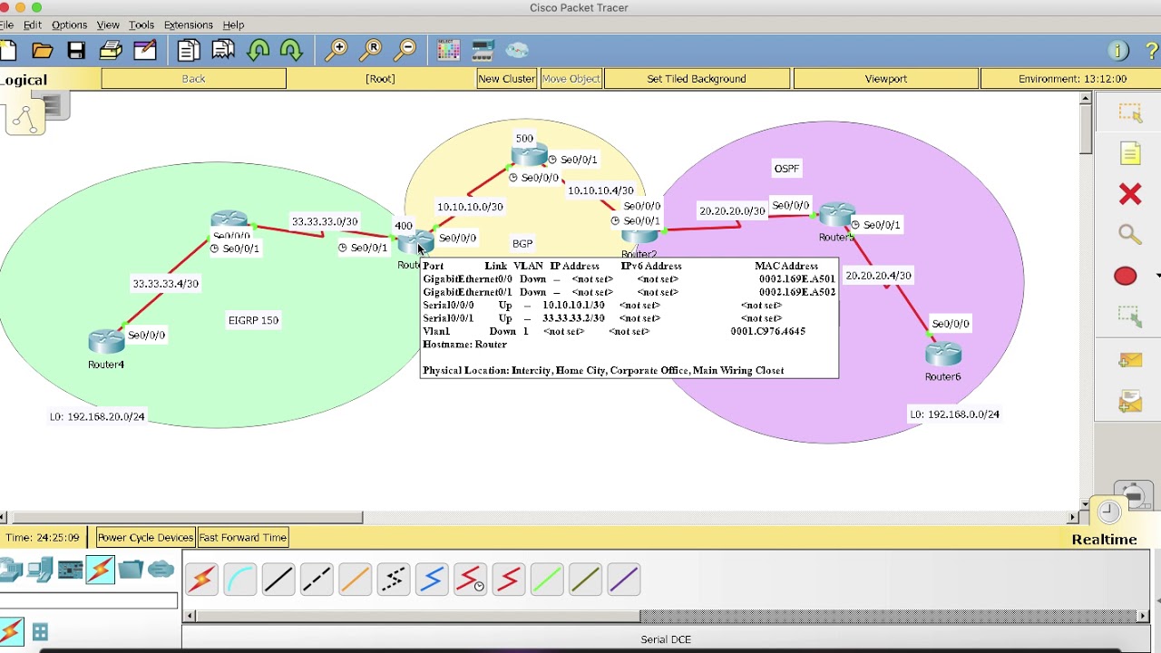Choose the olive IoT custom cable

(585, 580)
